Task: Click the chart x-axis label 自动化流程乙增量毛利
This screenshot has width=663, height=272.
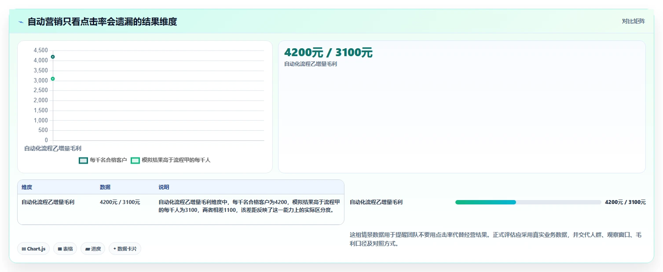Action: [53, 149]
